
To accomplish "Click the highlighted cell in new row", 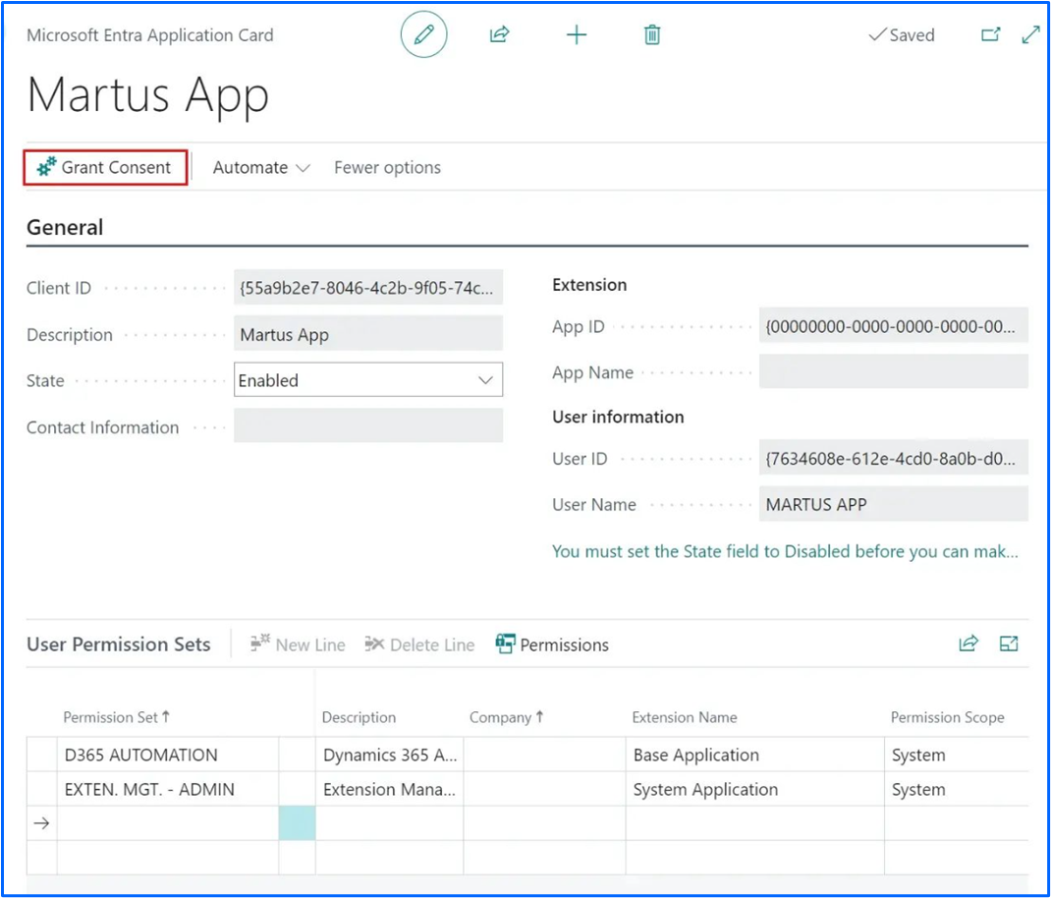I will point(297,823).
